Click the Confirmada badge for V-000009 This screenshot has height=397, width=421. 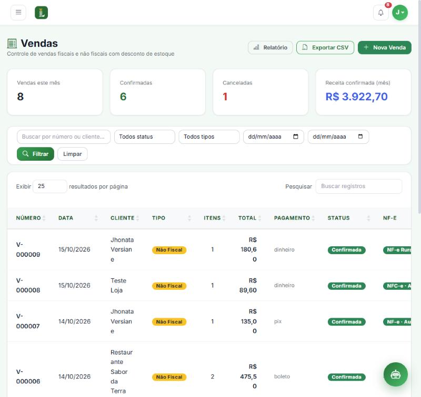(346, 250)
